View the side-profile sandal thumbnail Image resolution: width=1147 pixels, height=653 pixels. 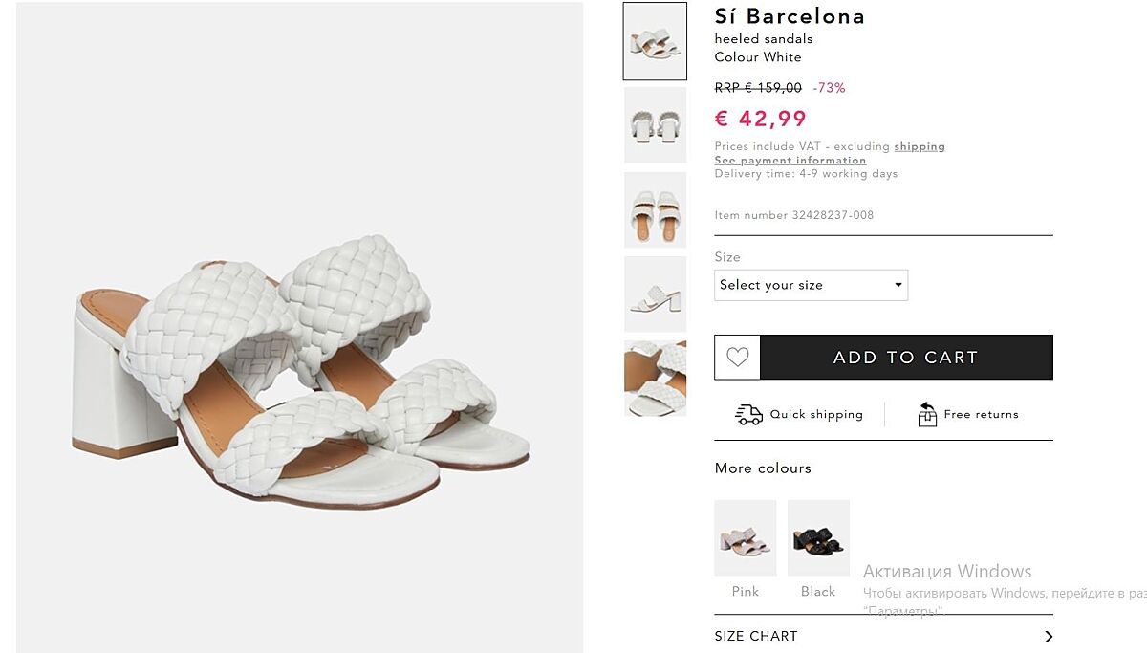(x=655, y=294)
